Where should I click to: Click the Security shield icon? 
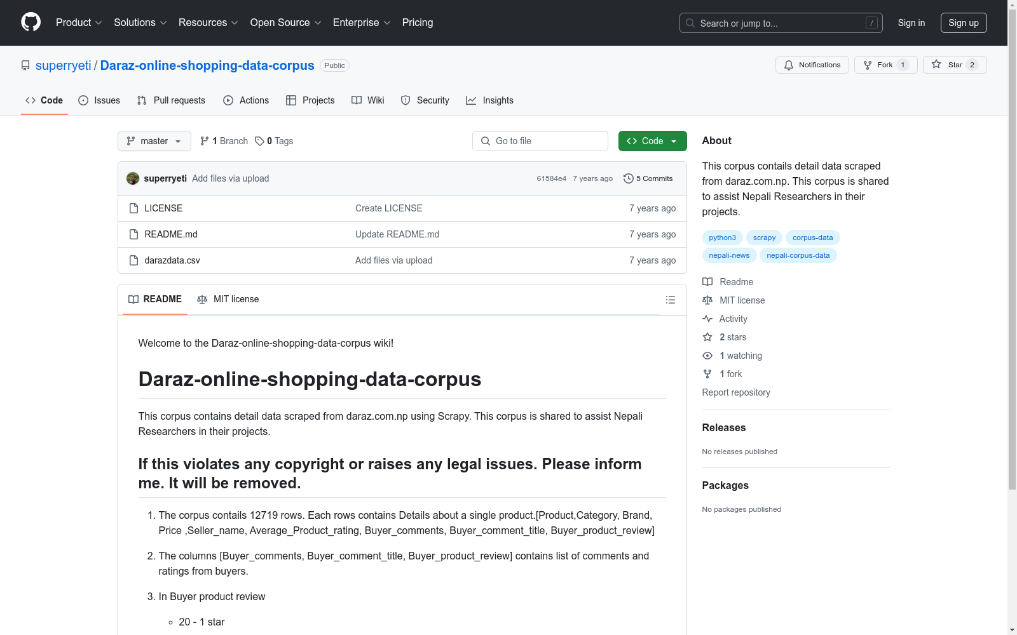(x=406, y=100)
